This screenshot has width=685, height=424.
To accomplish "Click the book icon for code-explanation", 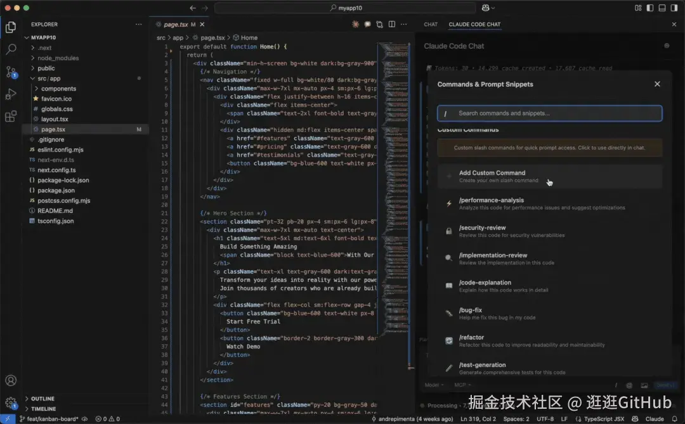I will coord(448,286).
